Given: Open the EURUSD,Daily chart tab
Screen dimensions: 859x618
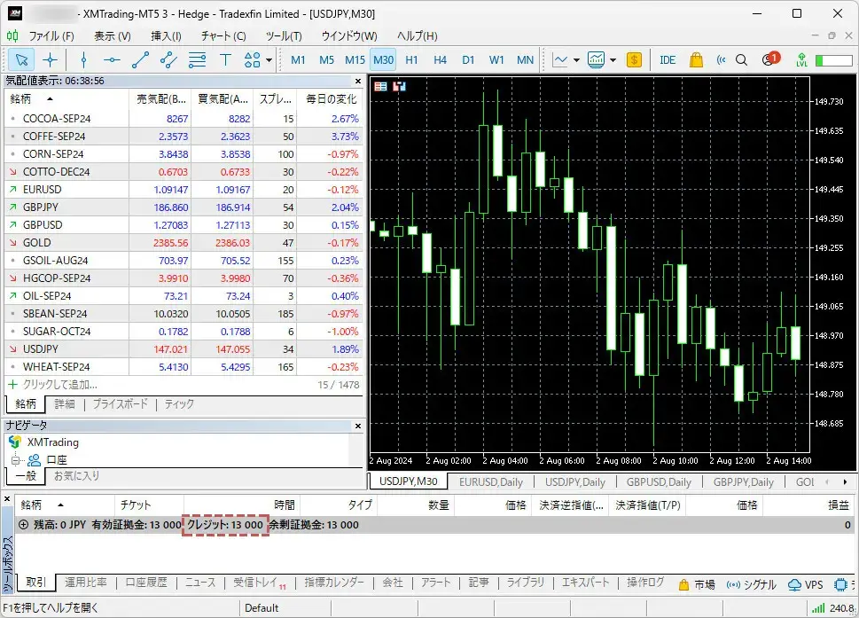Looking at the screenshot, I should [491, 482].
